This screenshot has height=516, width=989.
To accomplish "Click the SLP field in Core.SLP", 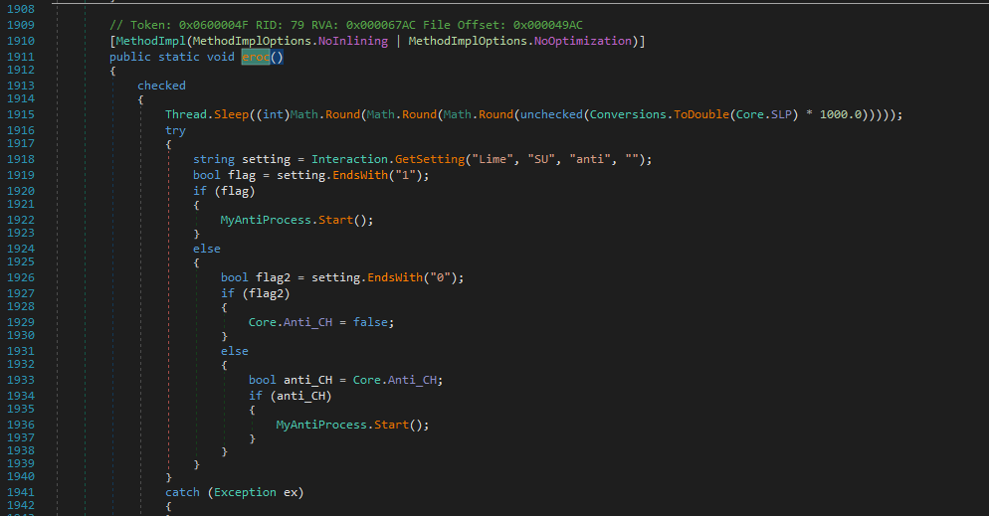I will 783,114.
